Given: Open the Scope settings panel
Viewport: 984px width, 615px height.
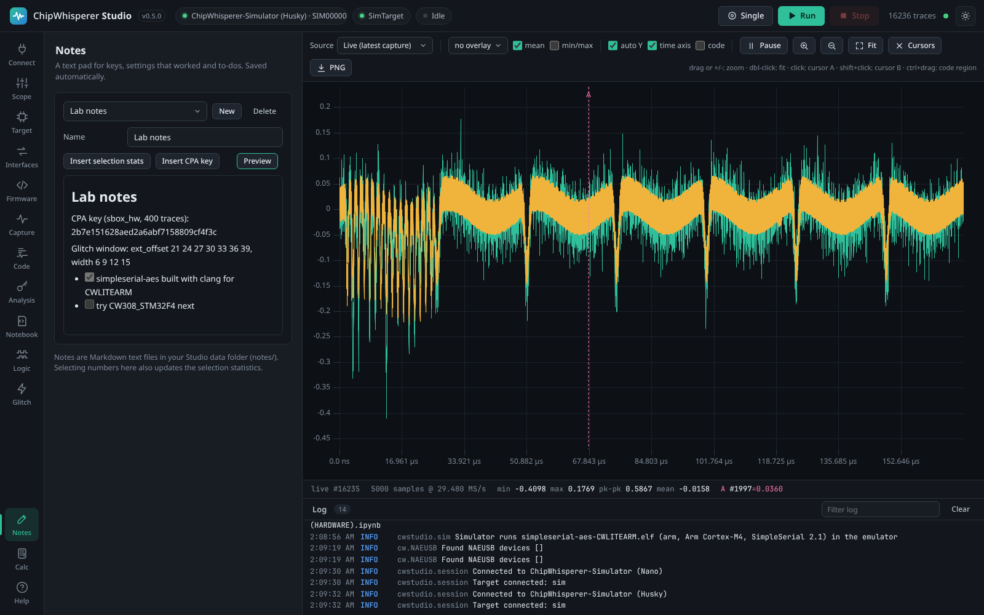Looking at the screenshot, I should pos(22,89).
